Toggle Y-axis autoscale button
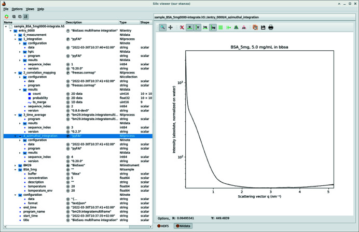Screen dimensions: 359x232 tap(198, 27)
